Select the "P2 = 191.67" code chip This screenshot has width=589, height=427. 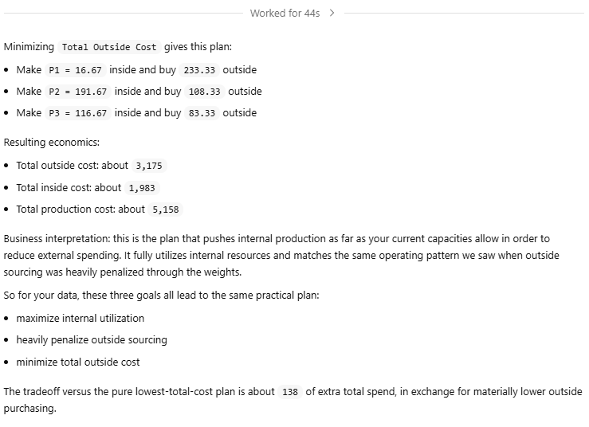(78, 92)
